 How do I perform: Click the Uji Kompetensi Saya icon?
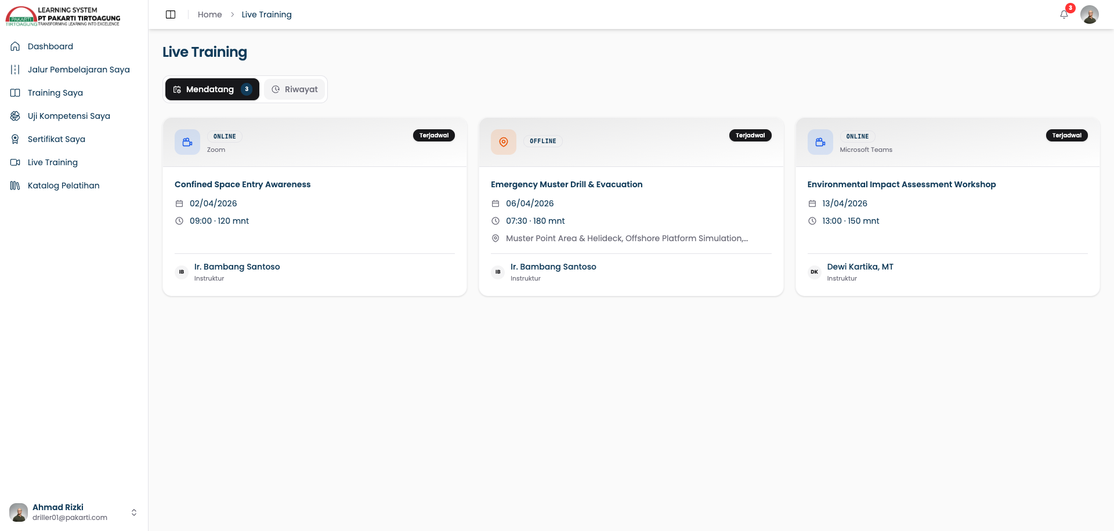click(15, 116)
